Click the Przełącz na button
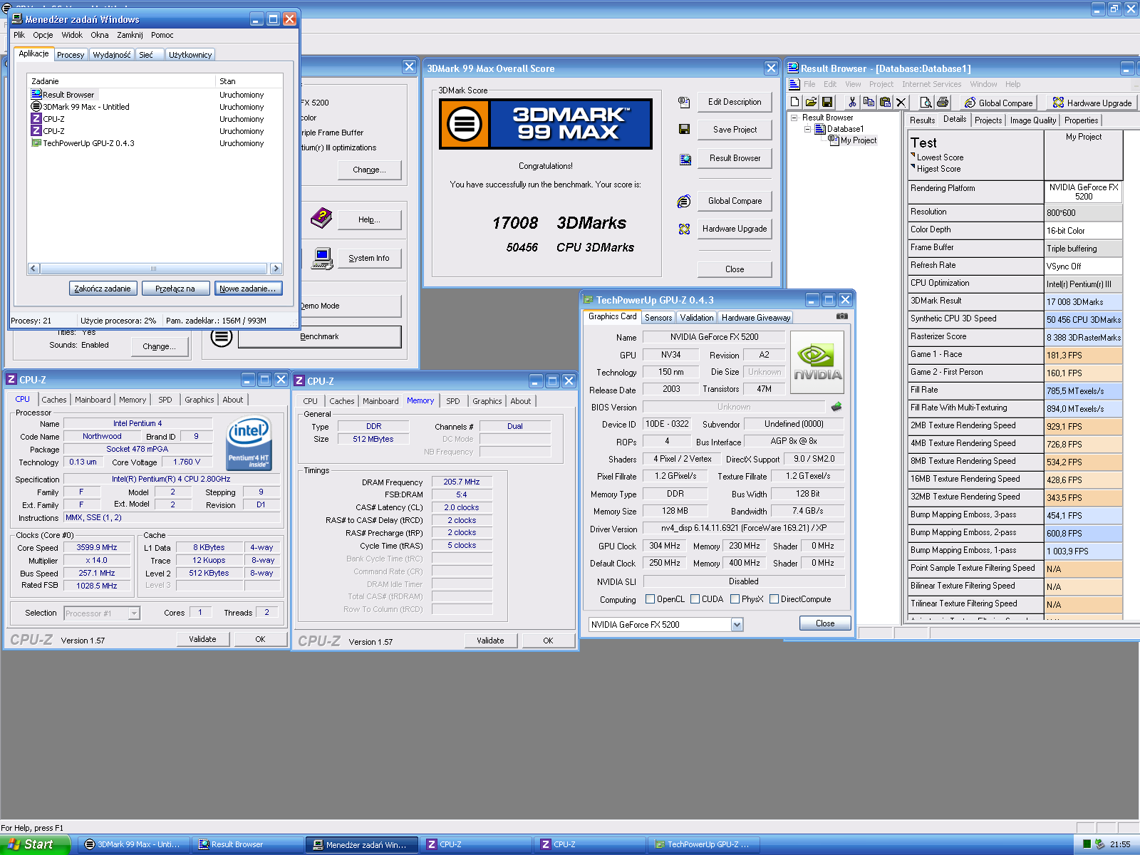 175,289
